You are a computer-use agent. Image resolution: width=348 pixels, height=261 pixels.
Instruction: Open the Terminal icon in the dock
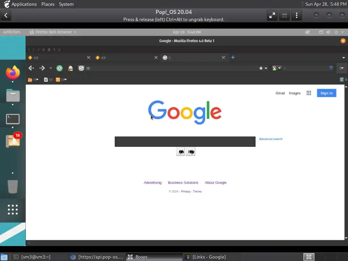tap(13, 119)
